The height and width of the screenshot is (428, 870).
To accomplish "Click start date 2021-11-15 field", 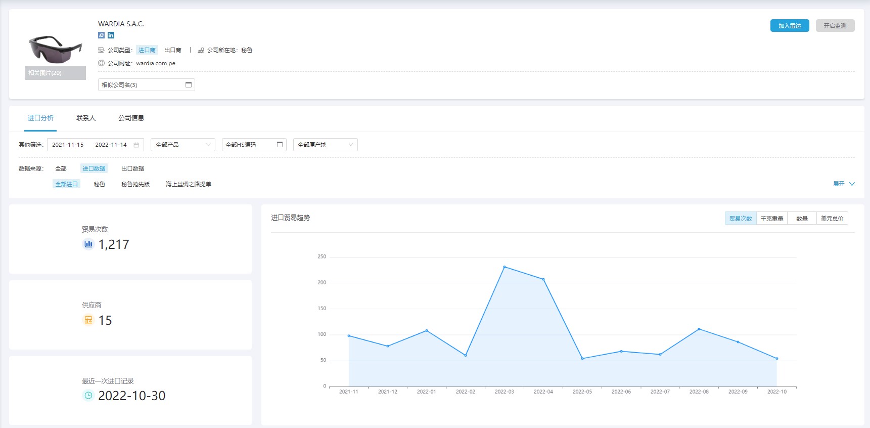I will point(68,145).
